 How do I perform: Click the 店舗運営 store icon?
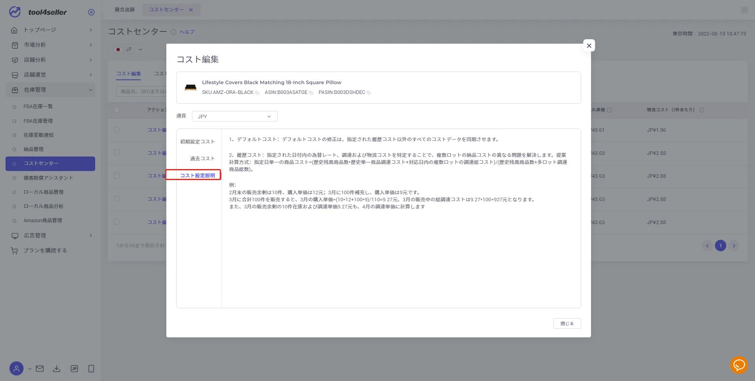[15, 75]
